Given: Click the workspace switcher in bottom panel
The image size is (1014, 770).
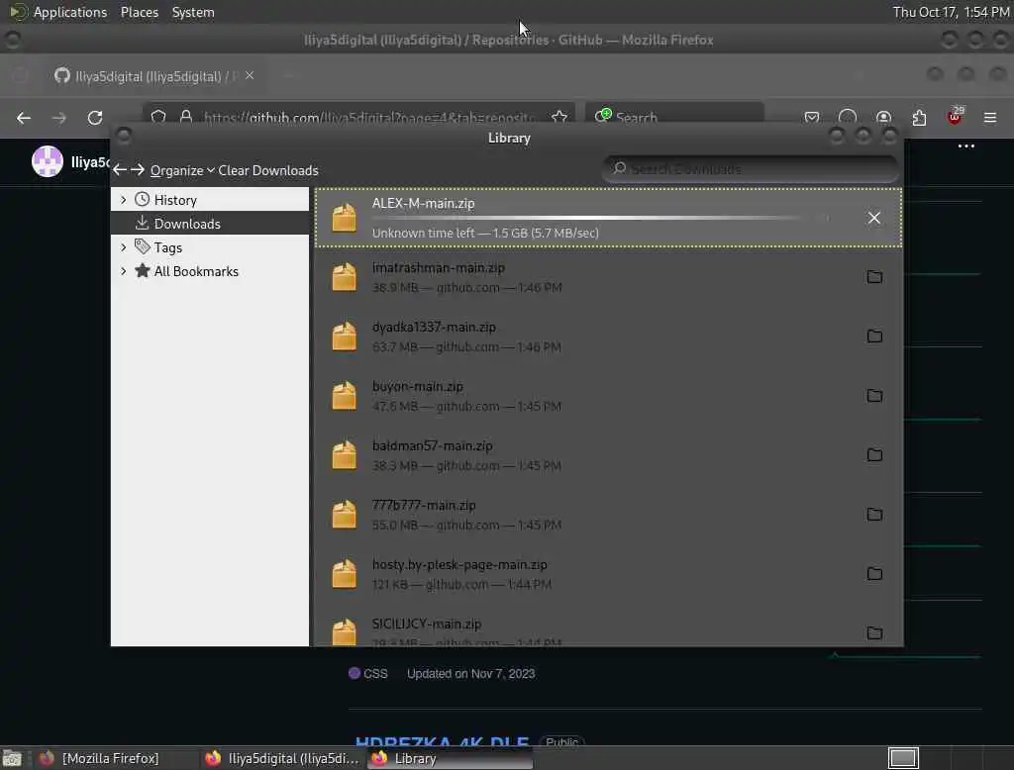Looking at the screenshot, I should coord(903,758).
